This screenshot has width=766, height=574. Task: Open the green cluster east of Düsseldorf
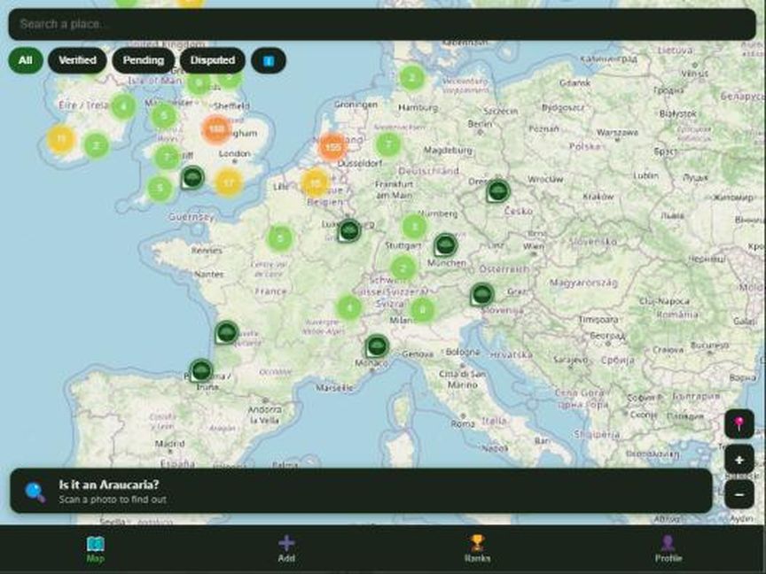coord(388,144)
